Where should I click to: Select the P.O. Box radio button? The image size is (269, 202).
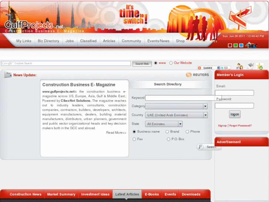click(x=168, y=139)
